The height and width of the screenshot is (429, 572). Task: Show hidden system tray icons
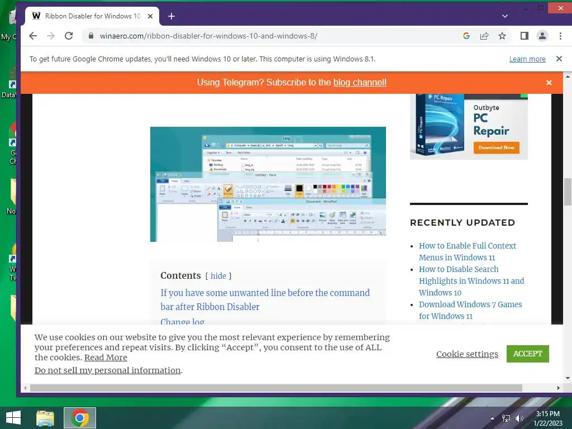[x=492, y=418]
